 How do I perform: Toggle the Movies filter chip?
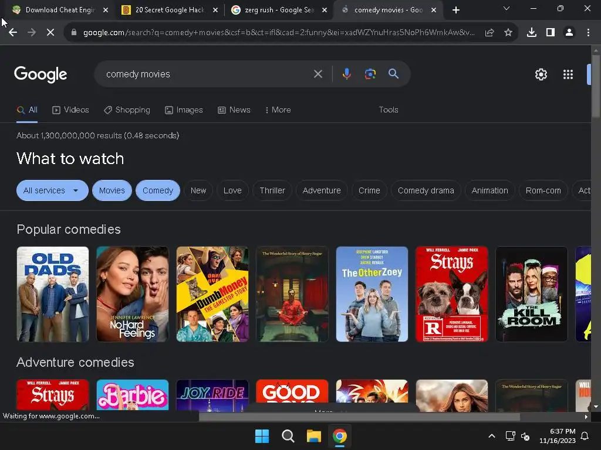point(112,190)
